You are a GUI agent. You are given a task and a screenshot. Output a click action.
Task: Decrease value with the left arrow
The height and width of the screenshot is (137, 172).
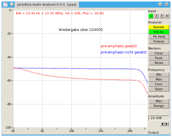[162, 124]
